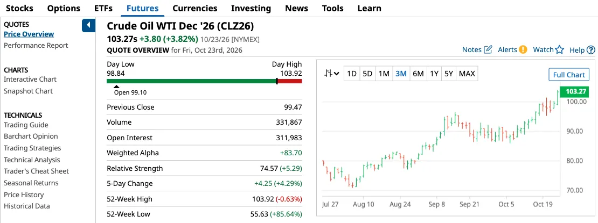The width and height of the screenshot is (598, 223).
Task: Click the Alerts link text
Action: coord(507,49)
